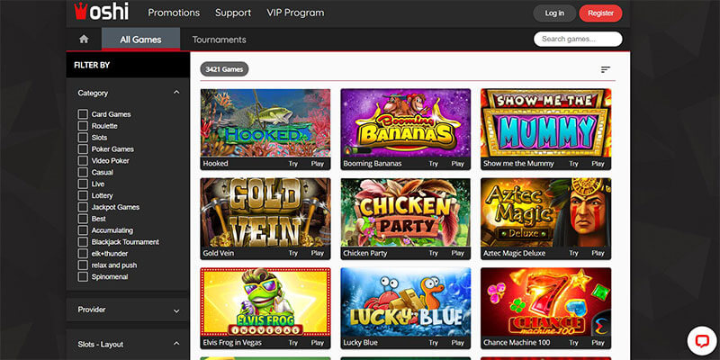Screen dimensions: 720x360
Task: Click Try for Booming Bananas
Action: [433, 164]
